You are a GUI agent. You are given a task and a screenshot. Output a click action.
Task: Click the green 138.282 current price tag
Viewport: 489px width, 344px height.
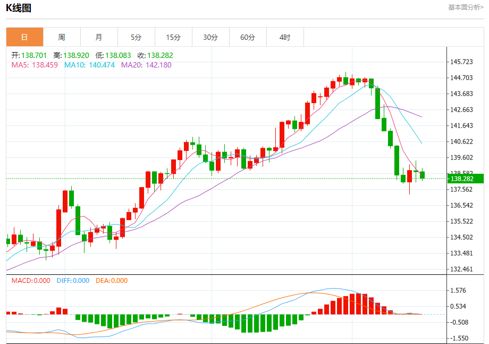coord(466,179)
